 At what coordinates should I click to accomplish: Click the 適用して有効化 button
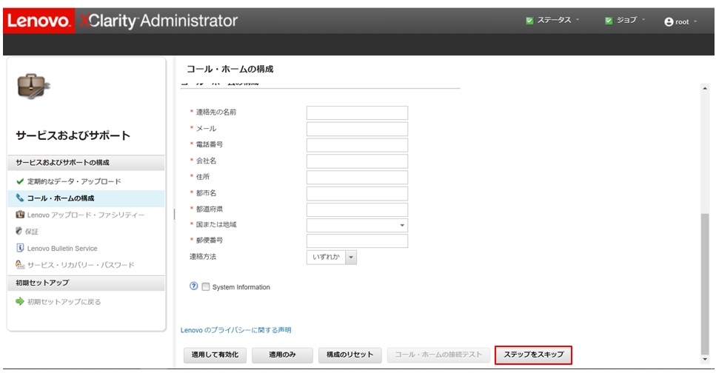(x=215, y=354)
